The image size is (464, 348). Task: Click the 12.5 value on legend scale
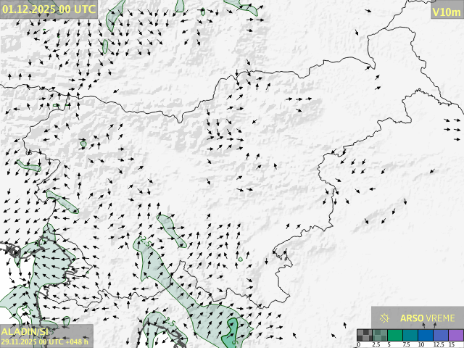click(x=437, y=344)
